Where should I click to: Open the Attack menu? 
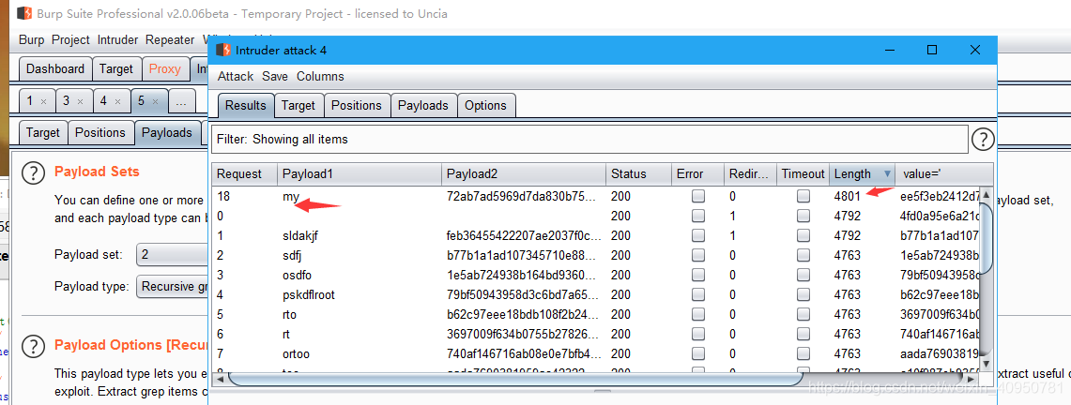pyautogui.click(x=235, y=76)
